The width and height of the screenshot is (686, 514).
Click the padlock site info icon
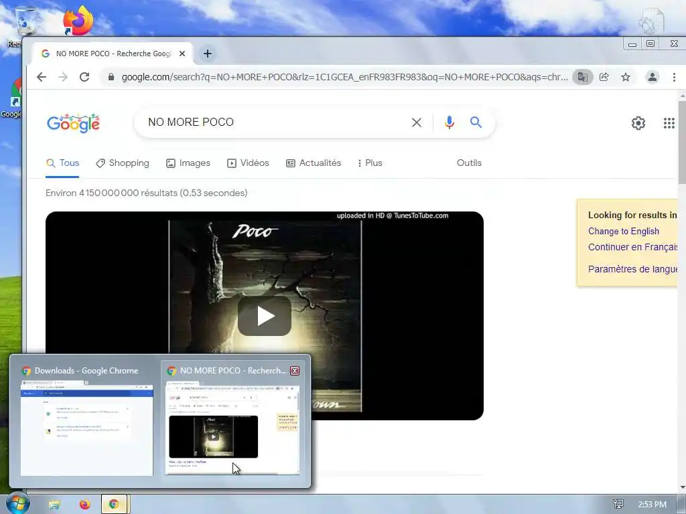tap(111, 77)
